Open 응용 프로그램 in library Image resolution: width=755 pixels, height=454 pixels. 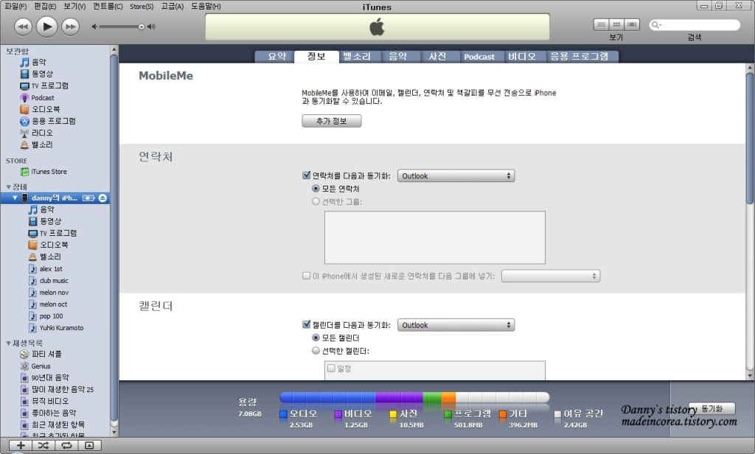coord(48,121)
